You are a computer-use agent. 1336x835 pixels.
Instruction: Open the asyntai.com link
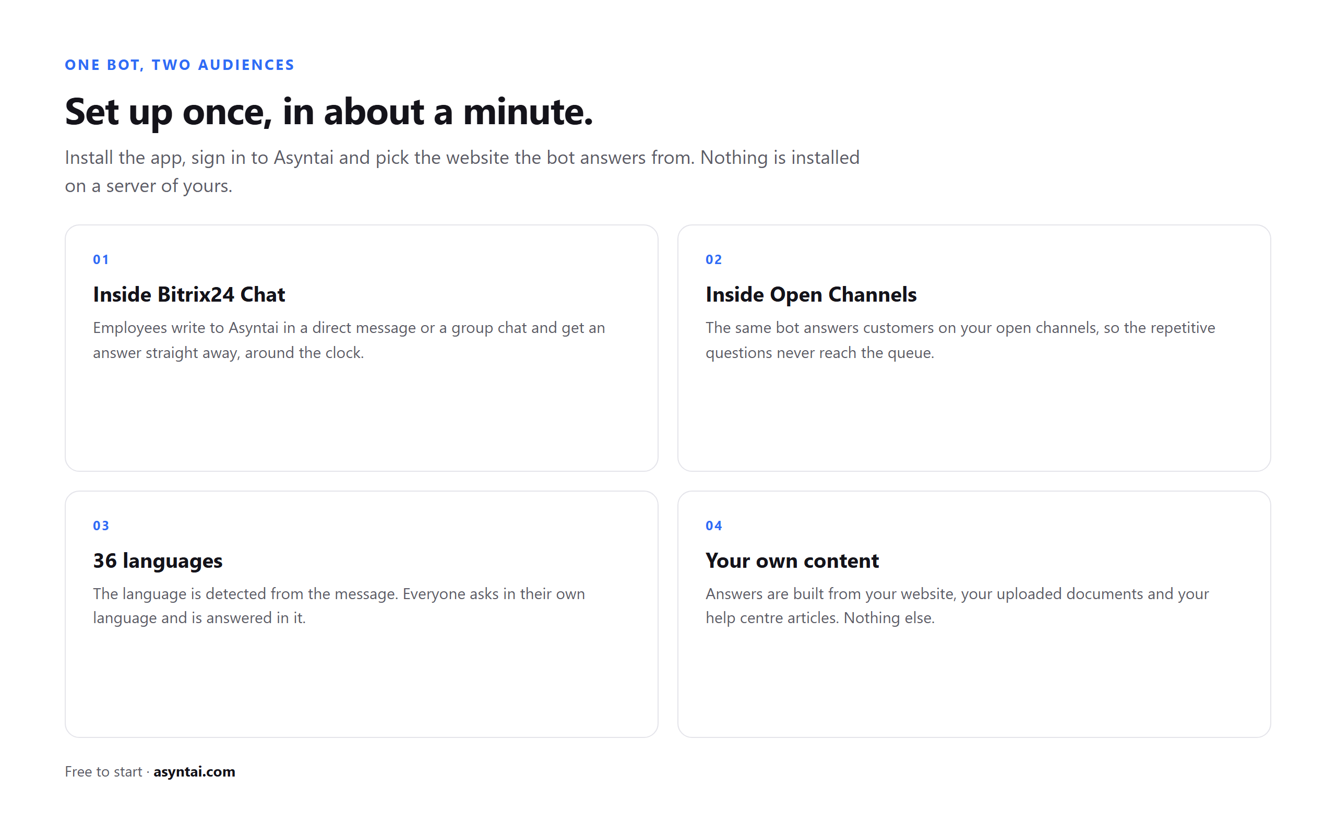tap(194, 771)
